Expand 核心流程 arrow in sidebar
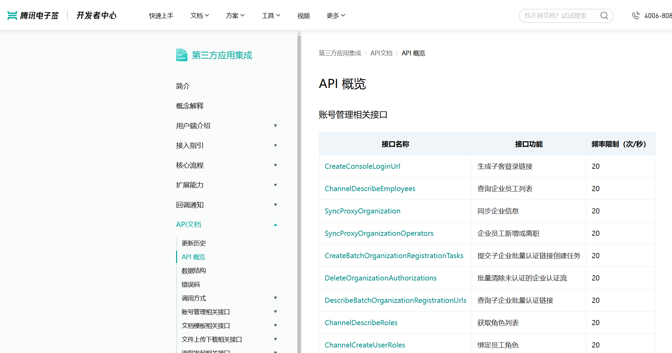This screenshot has width=672, height=353. click(275, 165)
